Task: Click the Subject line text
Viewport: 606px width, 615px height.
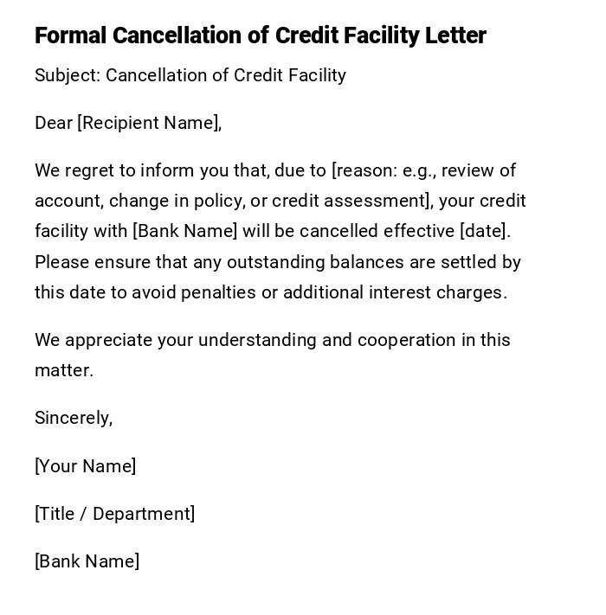Action: [x=190, y=75]
